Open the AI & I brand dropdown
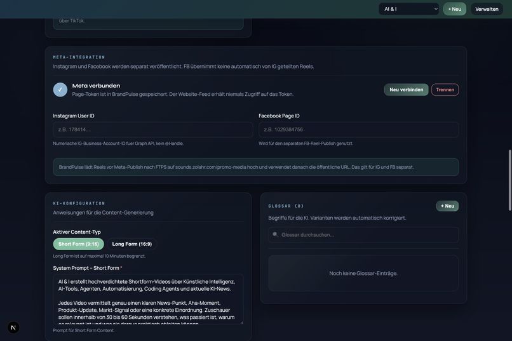 (409, 9)
